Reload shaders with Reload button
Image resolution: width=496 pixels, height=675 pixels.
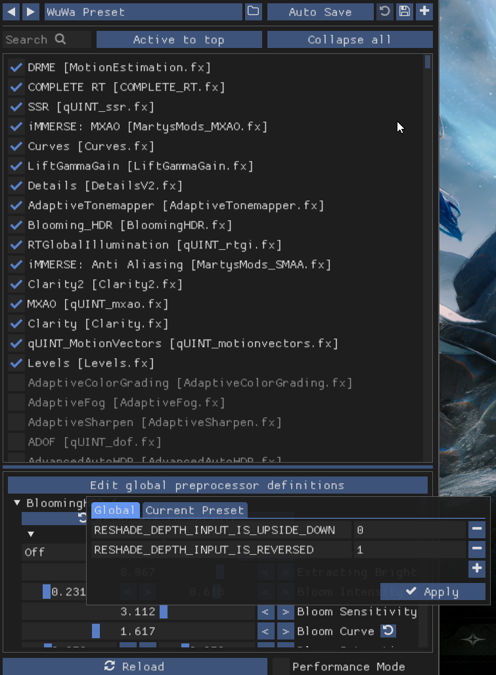[x=135, y=666]
